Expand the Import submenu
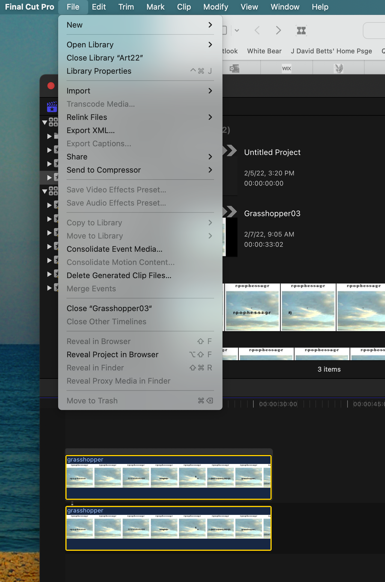385x582 pixels. pyautogui.click(x=140, y=91)
